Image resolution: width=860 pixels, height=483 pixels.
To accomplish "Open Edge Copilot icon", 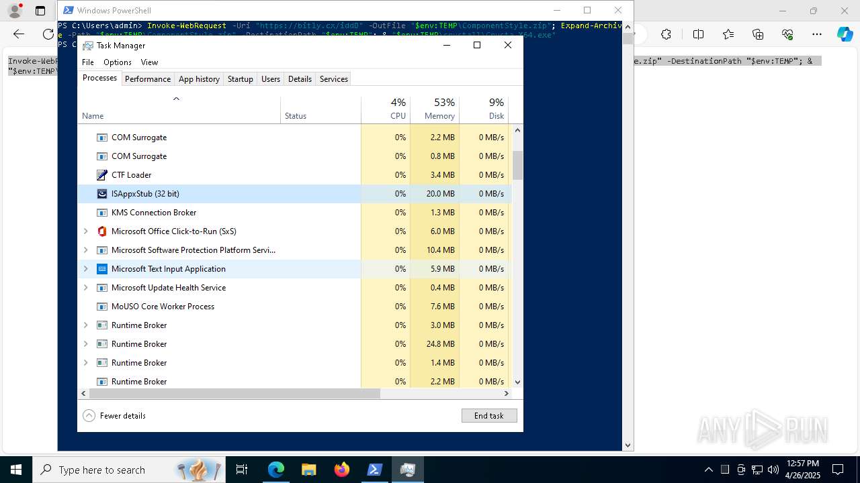I will click(845, 34).
